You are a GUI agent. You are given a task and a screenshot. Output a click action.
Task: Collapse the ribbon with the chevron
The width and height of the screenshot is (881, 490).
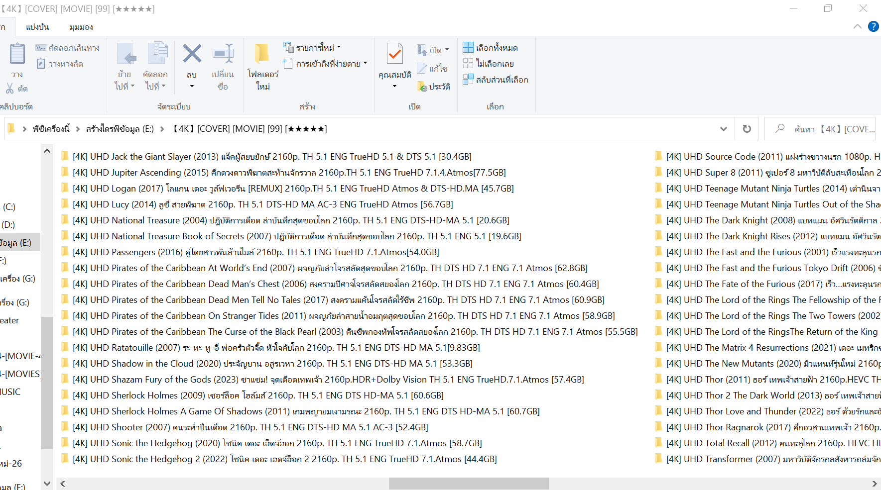858,26
